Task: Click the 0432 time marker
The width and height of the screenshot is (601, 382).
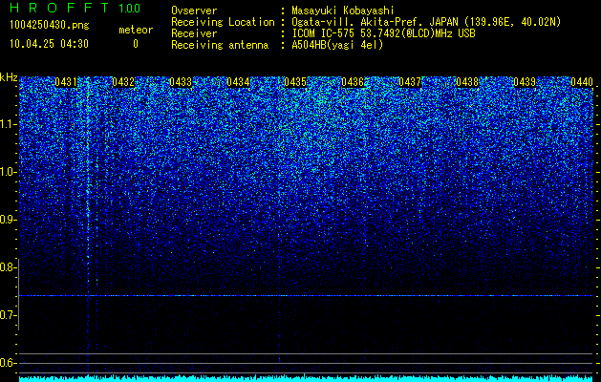Action: click(x=123, y=82)
